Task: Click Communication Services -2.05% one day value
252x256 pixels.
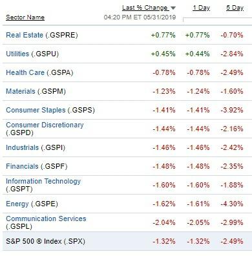Action: click(198, 222)
